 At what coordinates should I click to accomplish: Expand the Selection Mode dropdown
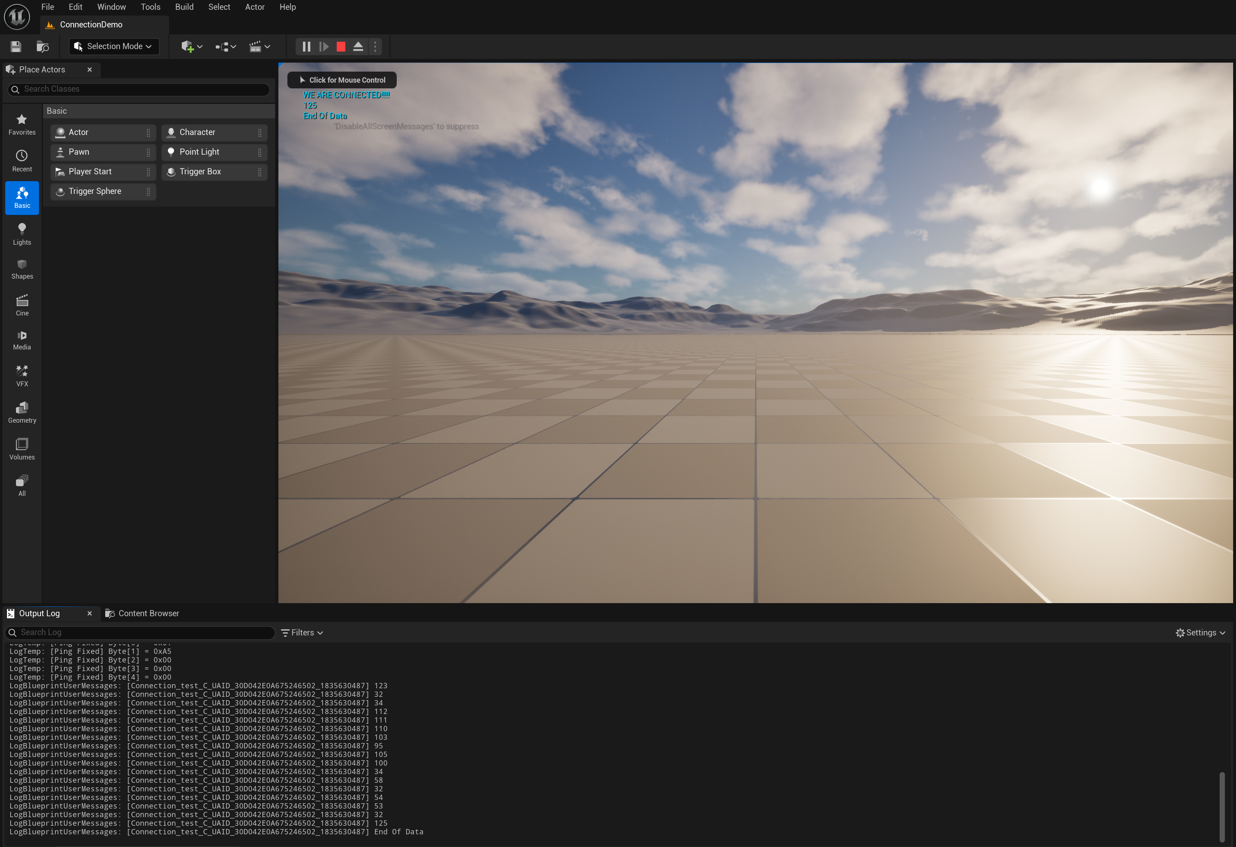[114, 47]
